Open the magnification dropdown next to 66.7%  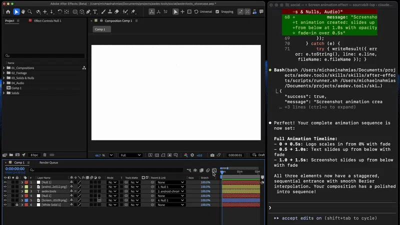pos(111,155)
